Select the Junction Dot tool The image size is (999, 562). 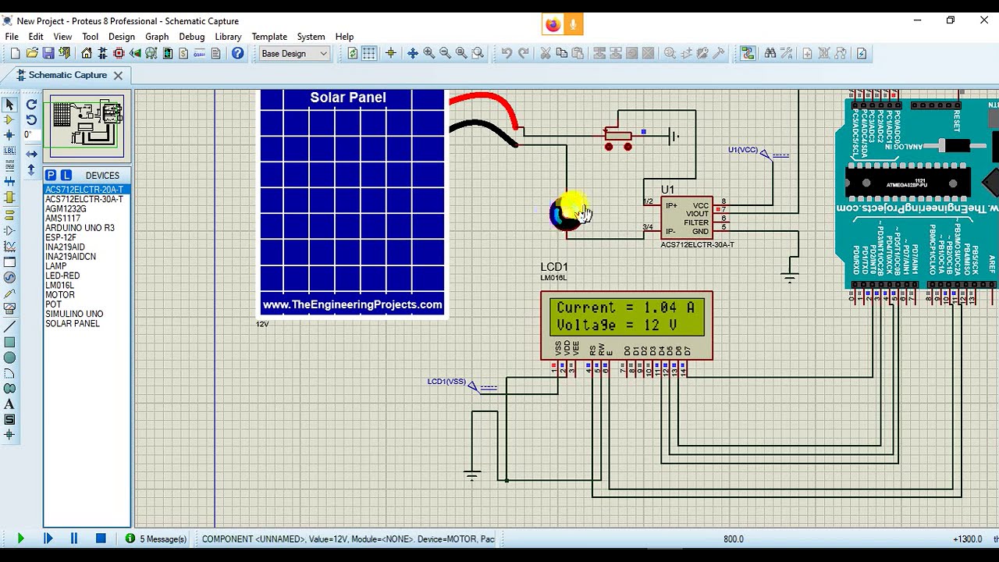[9, 135]
